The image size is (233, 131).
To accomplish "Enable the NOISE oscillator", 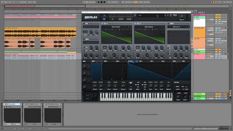I will pos(84,39).
